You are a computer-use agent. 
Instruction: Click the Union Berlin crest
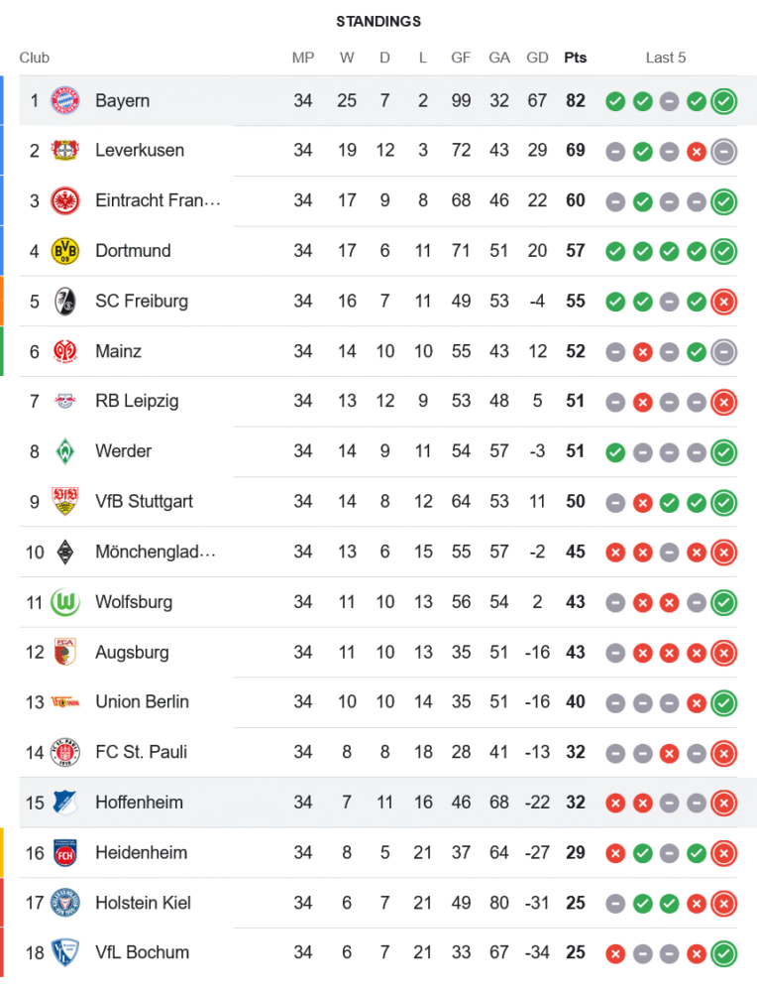pos(64,702)
